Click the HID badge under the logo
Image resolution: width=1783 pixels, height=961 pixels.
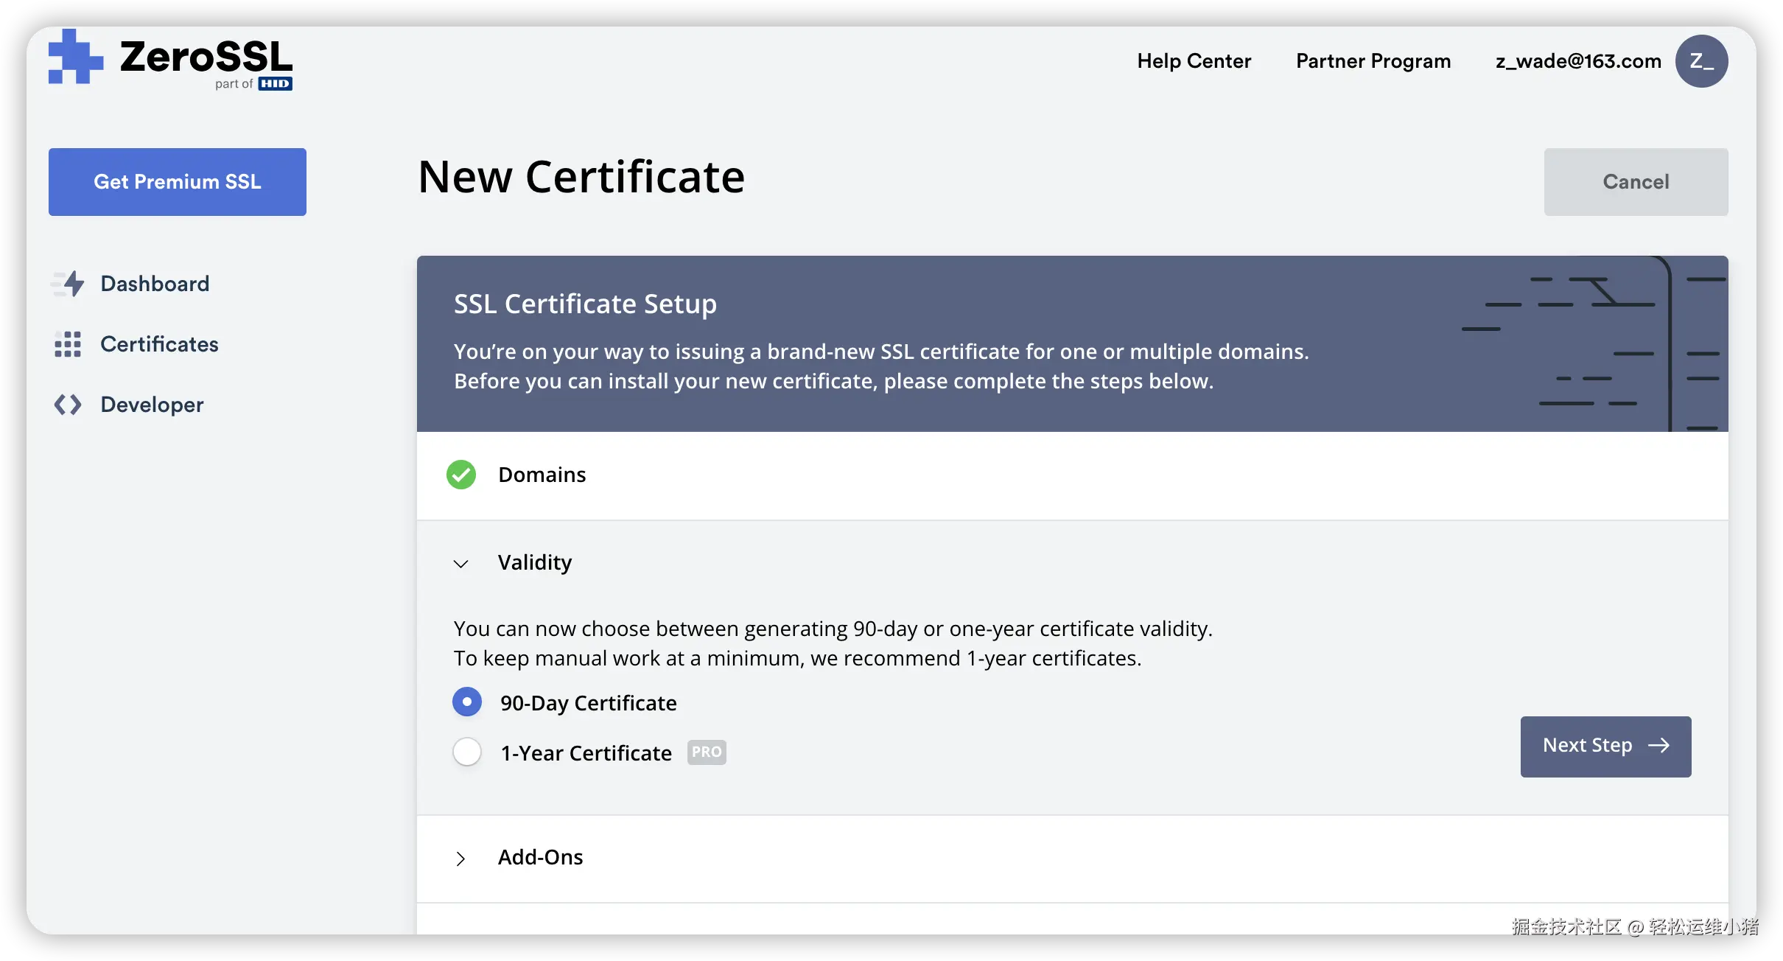(275, 84)
